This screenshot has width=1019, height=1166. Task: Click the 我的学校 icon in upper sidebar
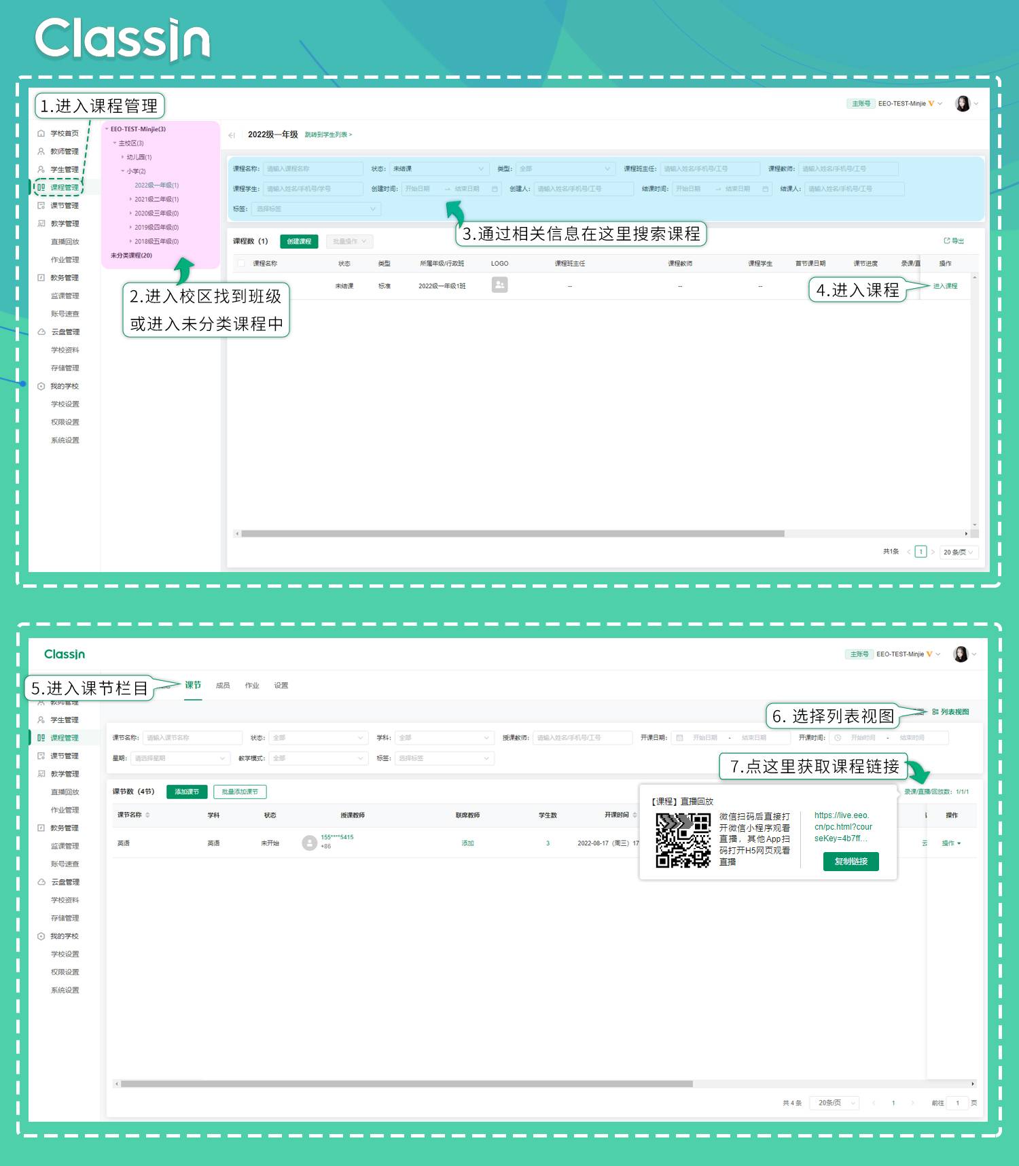(x=41, y=386)
